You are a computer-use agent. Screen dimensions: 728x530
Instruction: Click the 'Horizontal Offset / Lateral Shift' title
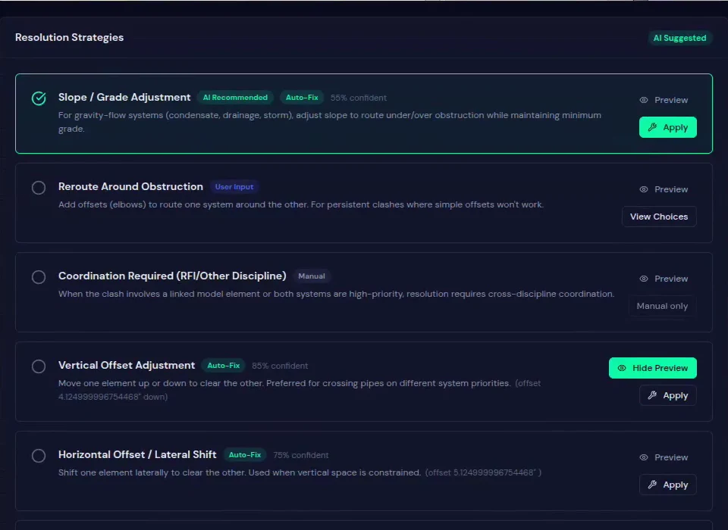click(137, 454)
